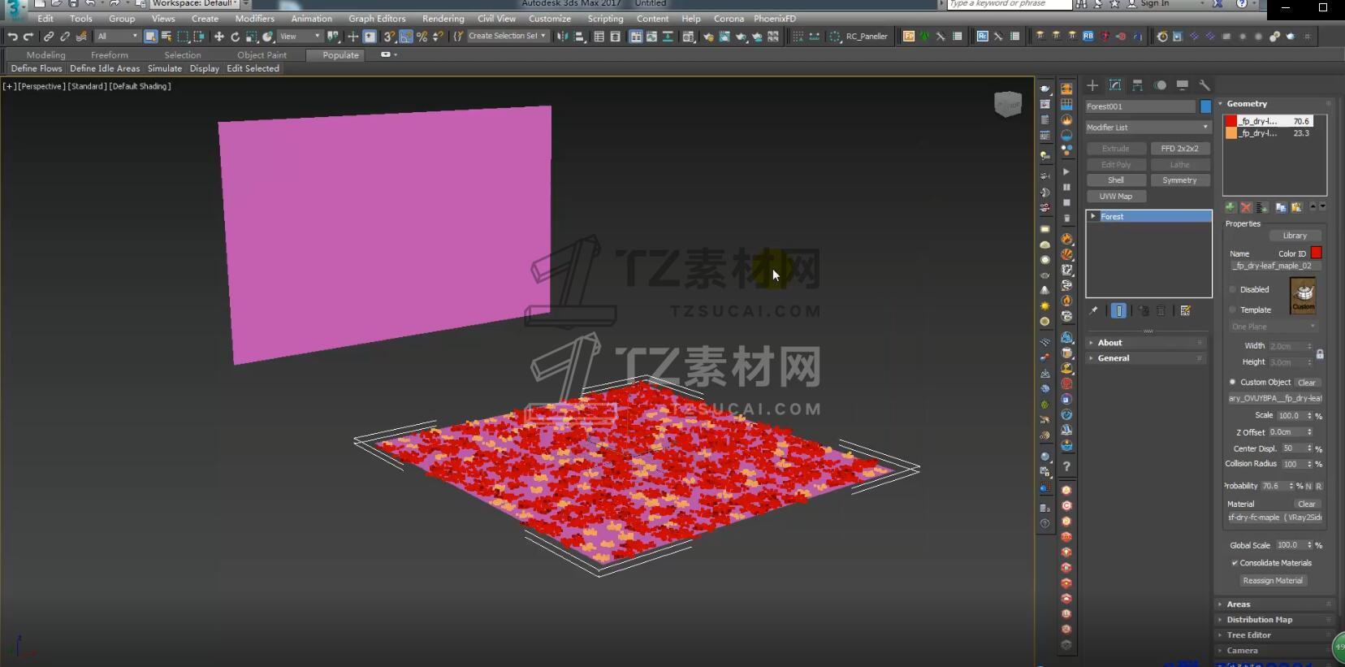1345x667 pixels.
Task: Click the red Color ID swatch
Action: (1316, 253)
